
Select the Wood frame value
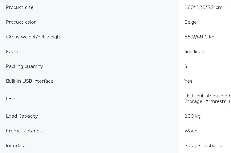point(191,131)
